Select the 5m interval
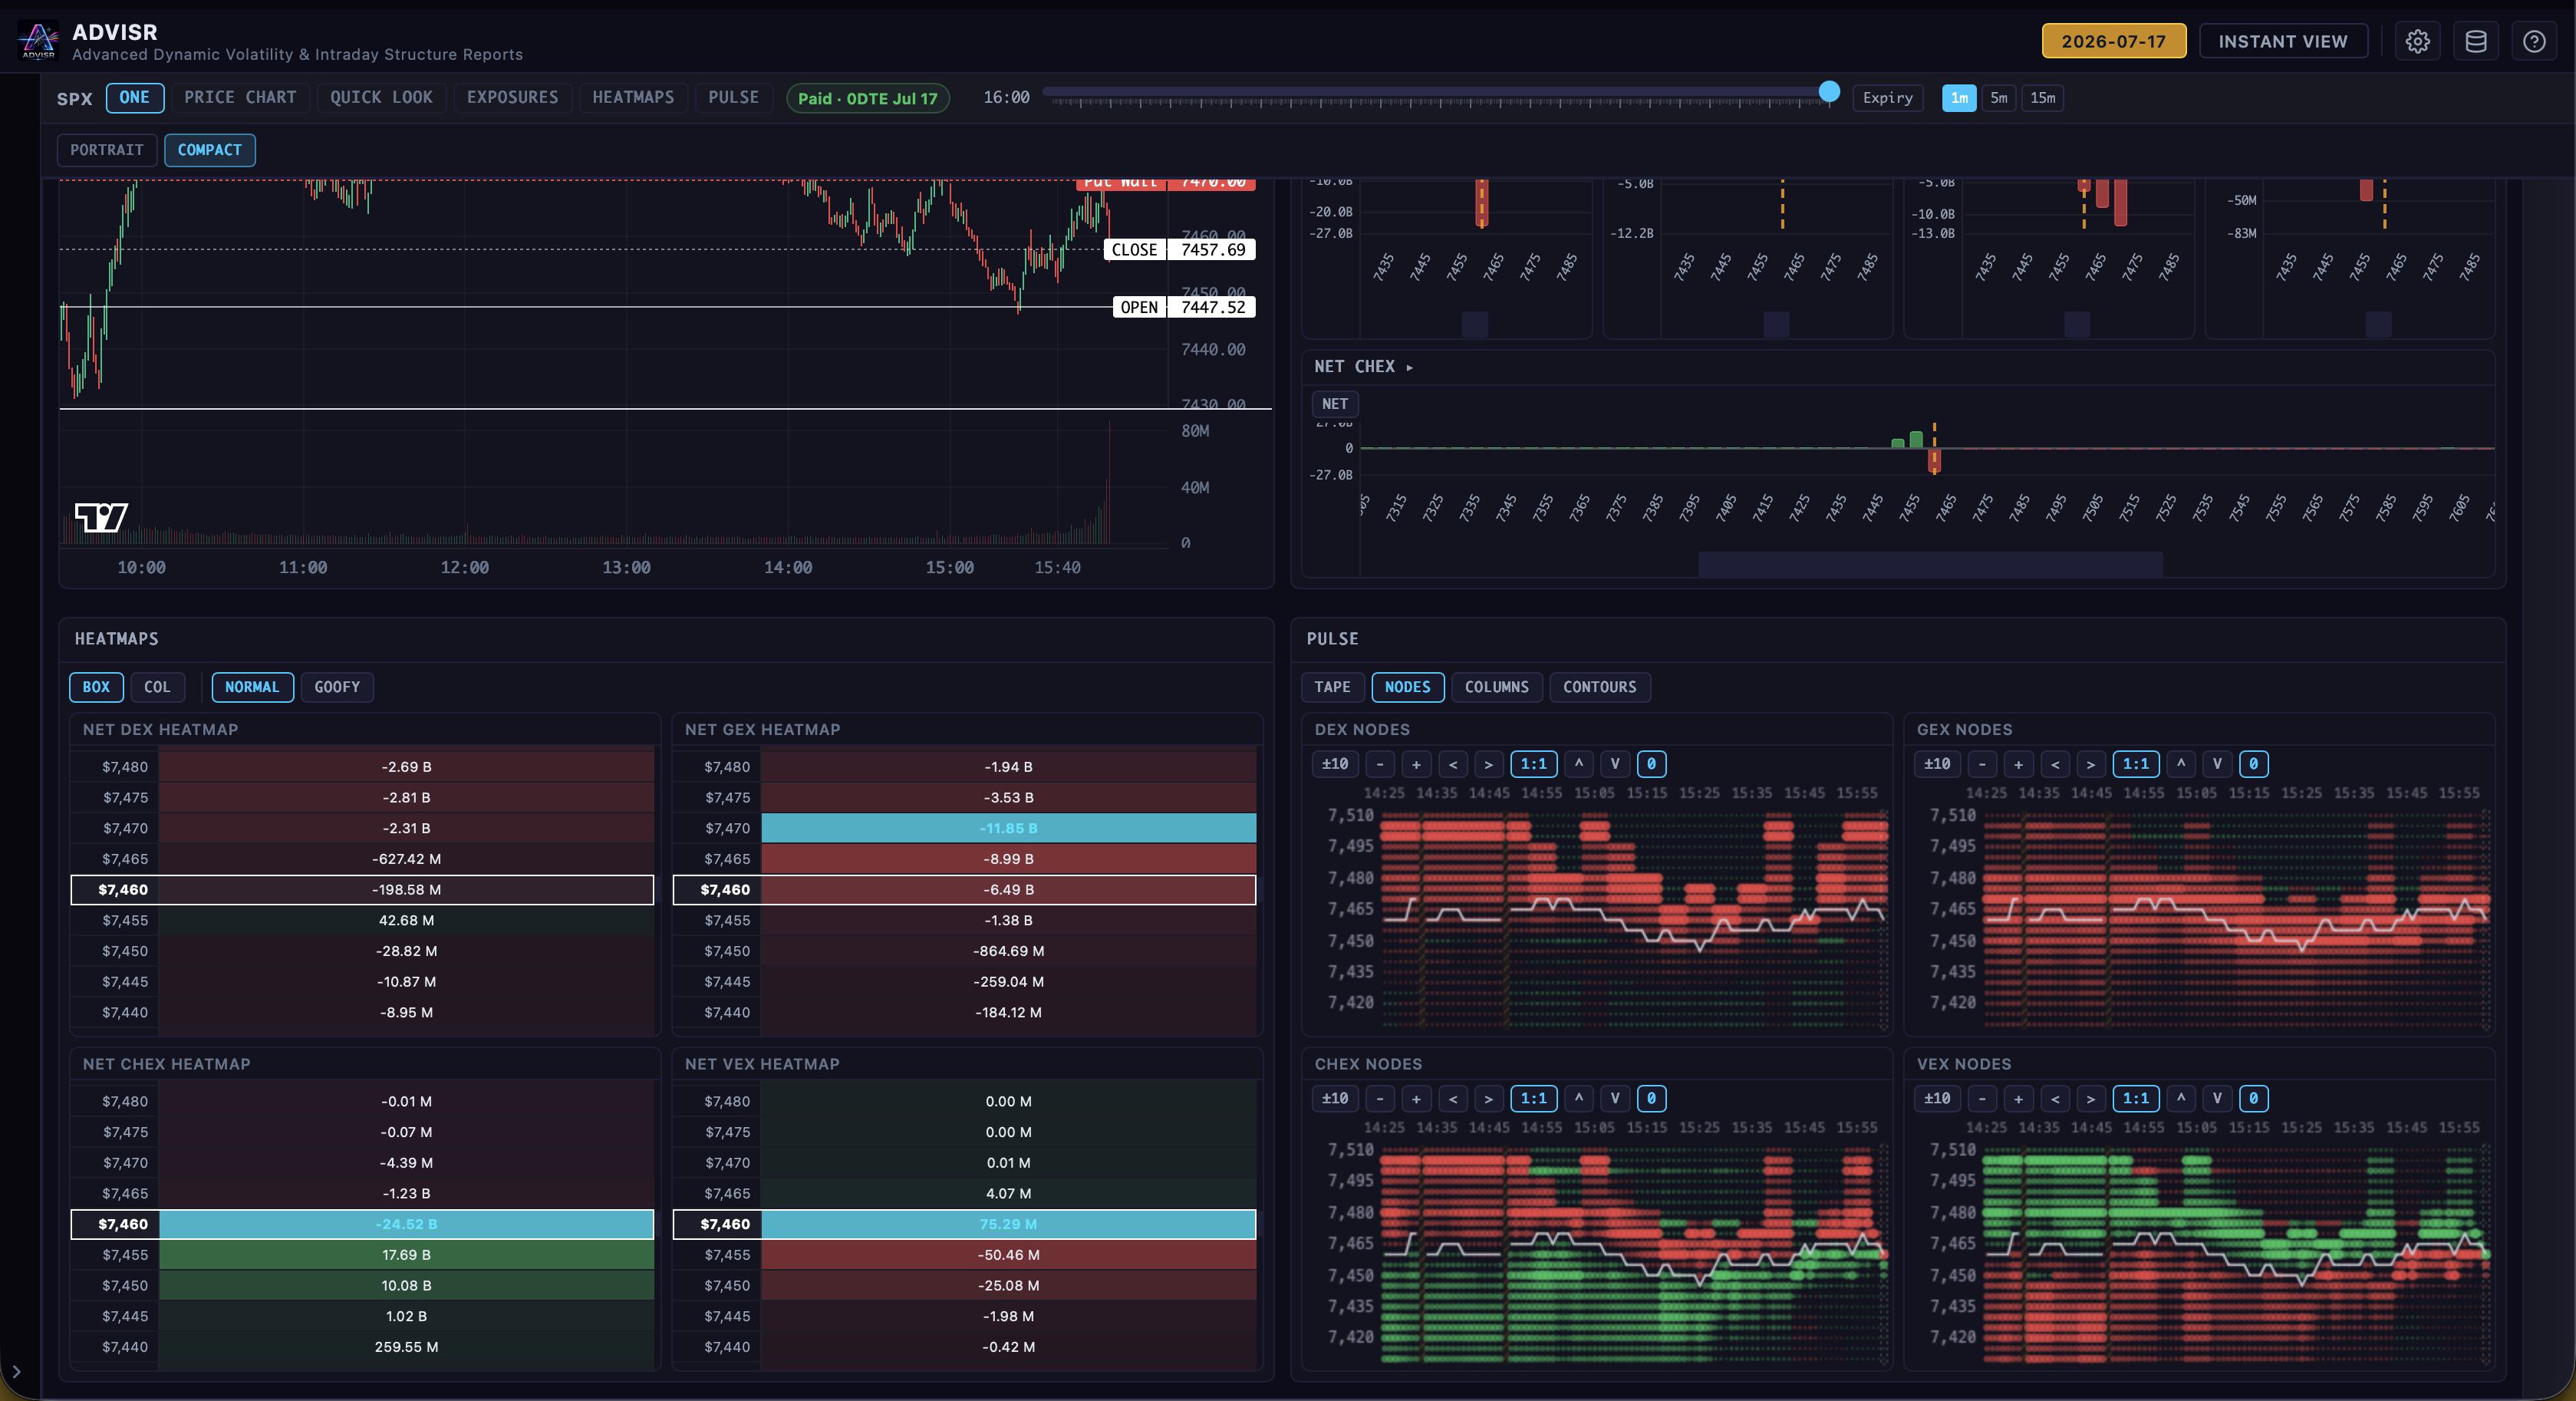Viewport: 2576px width, 1401px height. (1999, 98)
